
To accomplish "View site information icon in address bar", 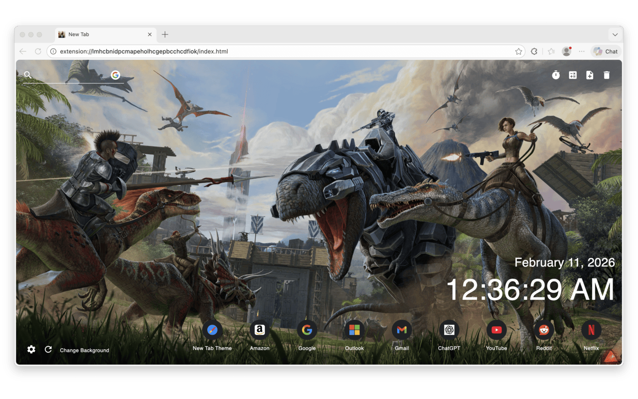I will pyautogui.click(x=53, y=51).
